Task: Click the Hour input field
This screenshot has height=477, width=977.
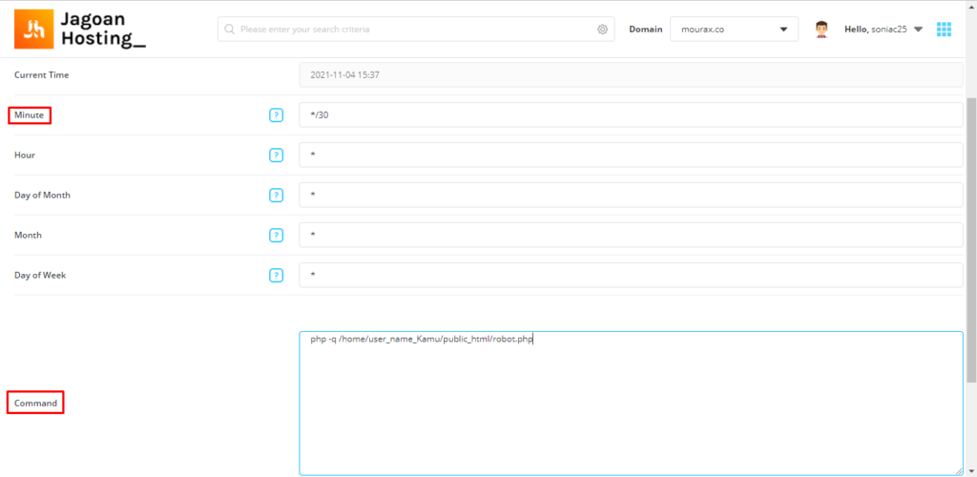Action: [x=630, y=156]
